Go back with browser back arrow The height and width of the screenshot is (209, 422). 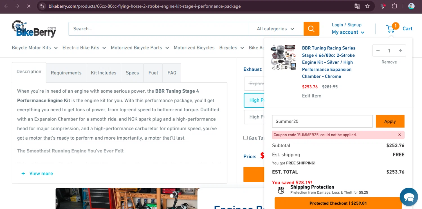point(6,6)
